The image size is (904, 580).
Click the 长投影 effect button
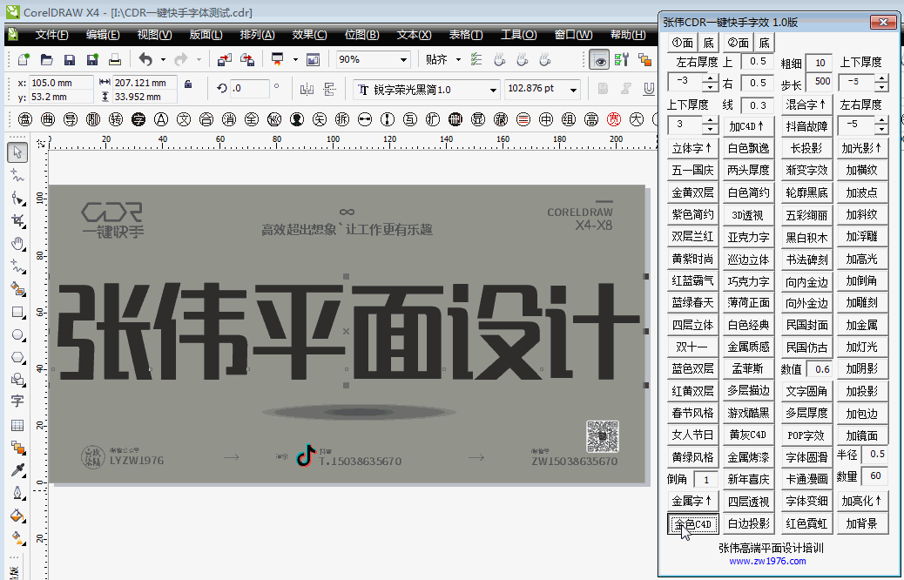tap(806, 148)
